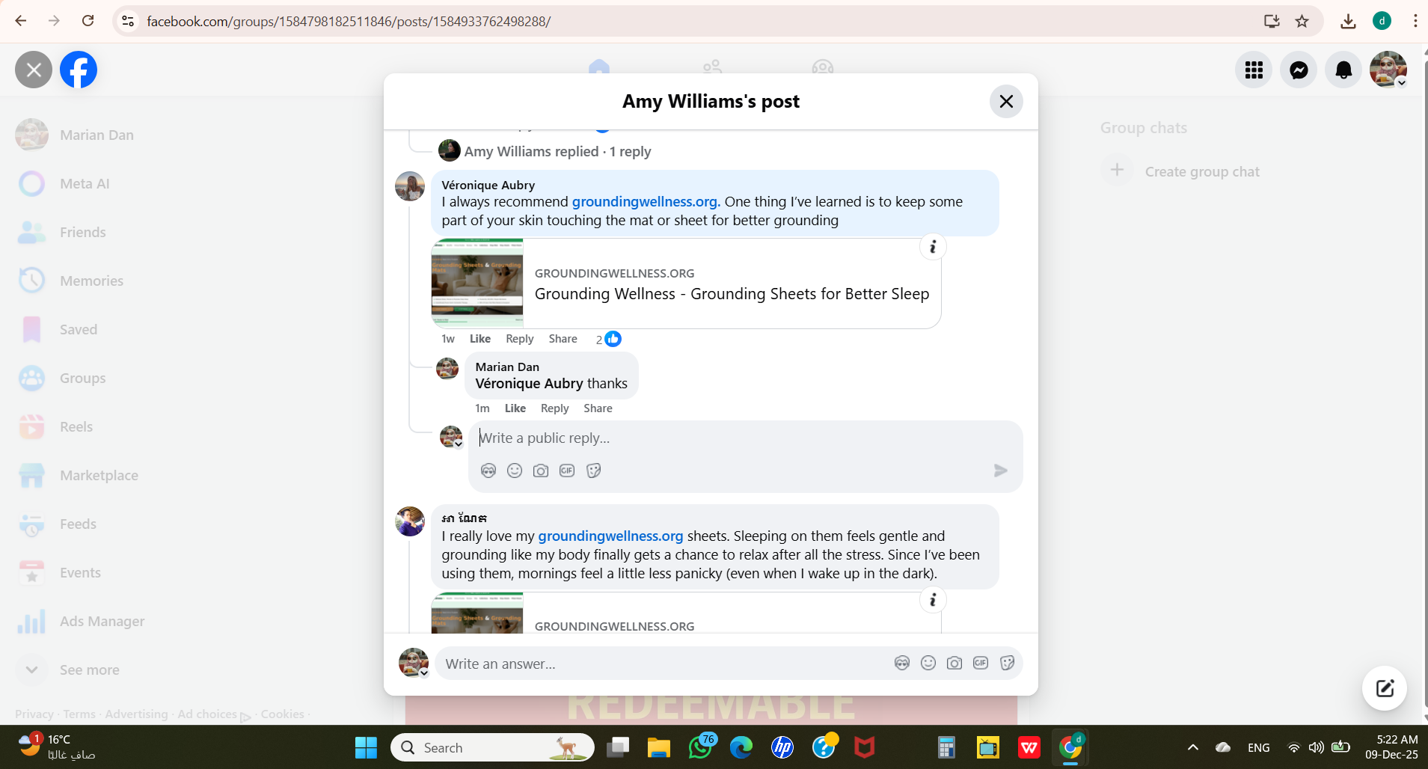The height and width of the screenshot is (769, 1428).
Task: Open Groups in left sidebar
Action: click(x=82, y=378)
